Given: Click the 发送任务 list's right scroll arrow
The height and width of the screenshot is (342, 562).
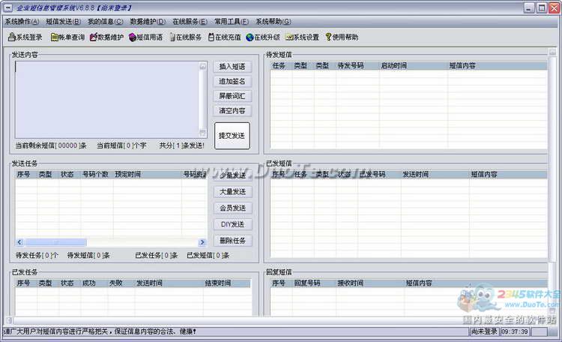Looking at the screenshot, I should [202, 242].
